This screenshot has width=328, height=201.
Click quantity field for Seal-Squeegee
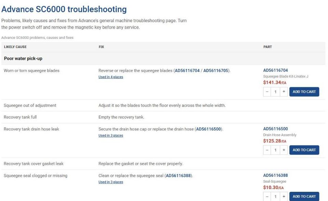tap(275, 197)
